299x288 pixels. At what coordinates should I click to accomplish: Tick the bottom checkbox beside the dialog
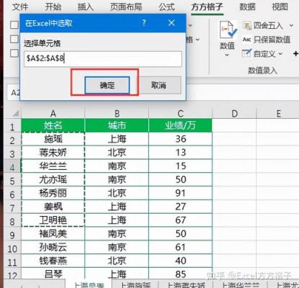(x=14, y=53)
